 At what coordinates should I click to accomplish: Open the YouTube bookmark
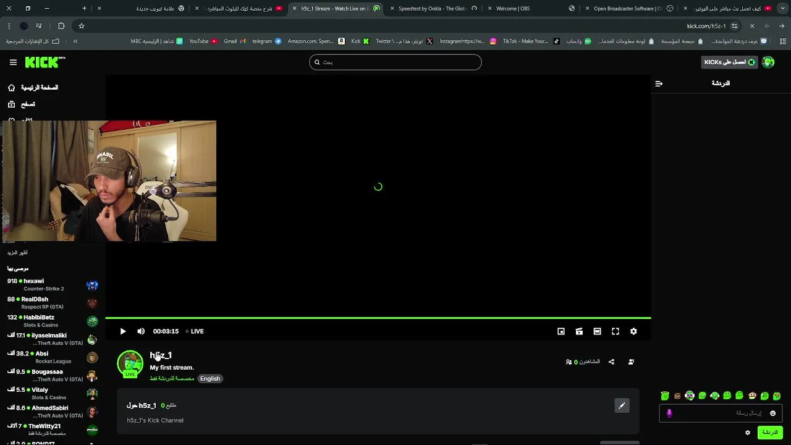[203, 41]
